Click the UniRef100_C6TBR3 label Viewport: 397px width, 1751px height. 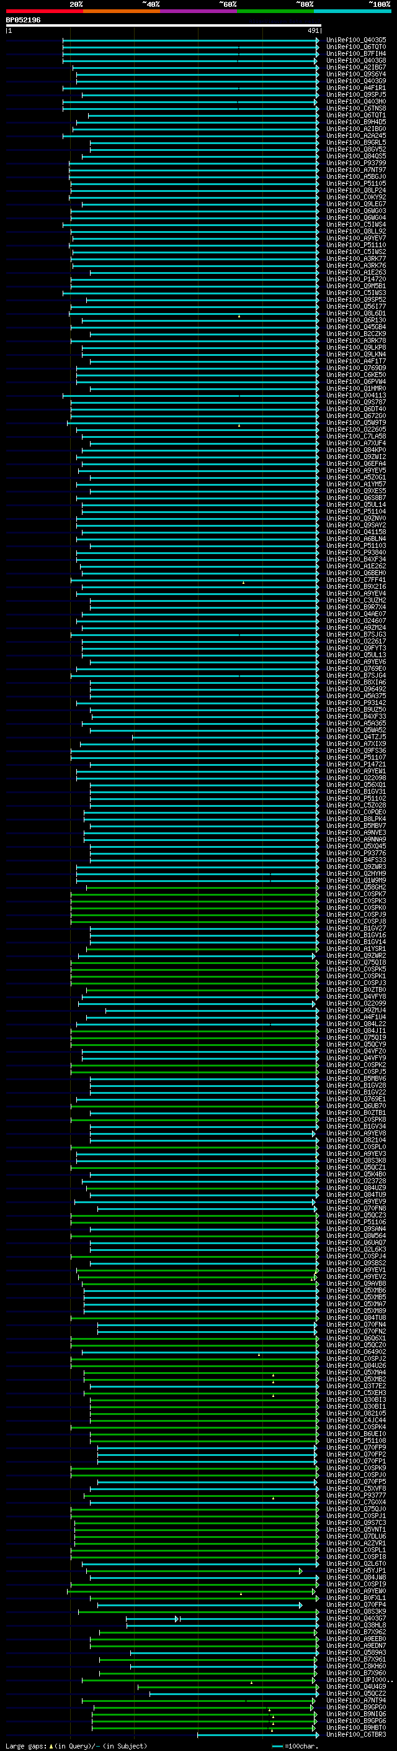pyautogui.click(x=356, y=1735)
